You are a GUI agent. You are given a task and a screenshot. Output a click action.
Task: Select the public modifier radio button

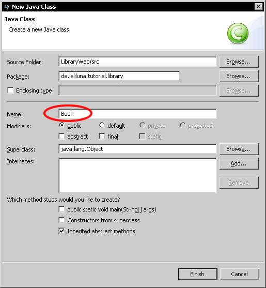coord(62,125)
